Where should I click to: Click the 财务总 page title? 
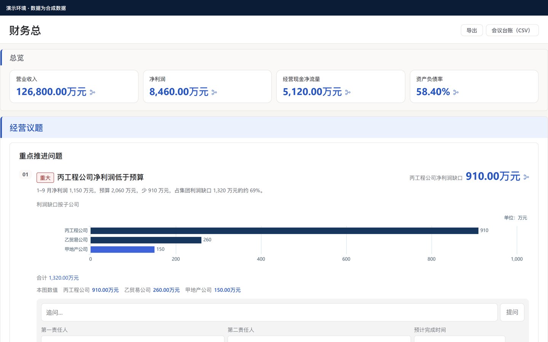pos(25,30)
